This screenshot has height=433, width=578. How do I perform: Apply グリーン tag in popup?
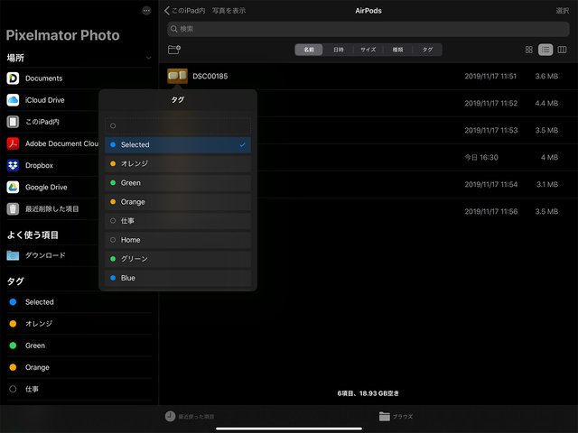178,259
